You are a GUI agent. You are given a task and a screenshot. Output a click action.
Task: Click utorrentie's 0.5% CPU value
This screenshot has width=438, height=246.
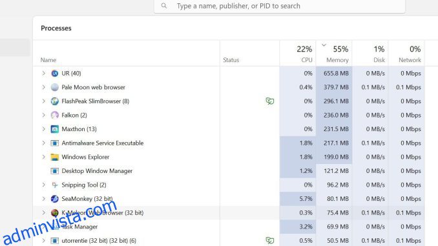pos(306,241)
